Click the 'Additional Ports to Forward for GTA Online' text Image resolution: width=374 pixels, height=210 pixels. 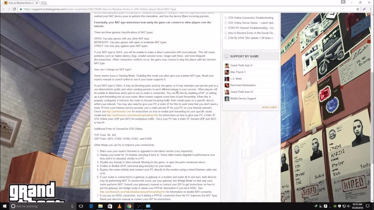coord(118,129)
